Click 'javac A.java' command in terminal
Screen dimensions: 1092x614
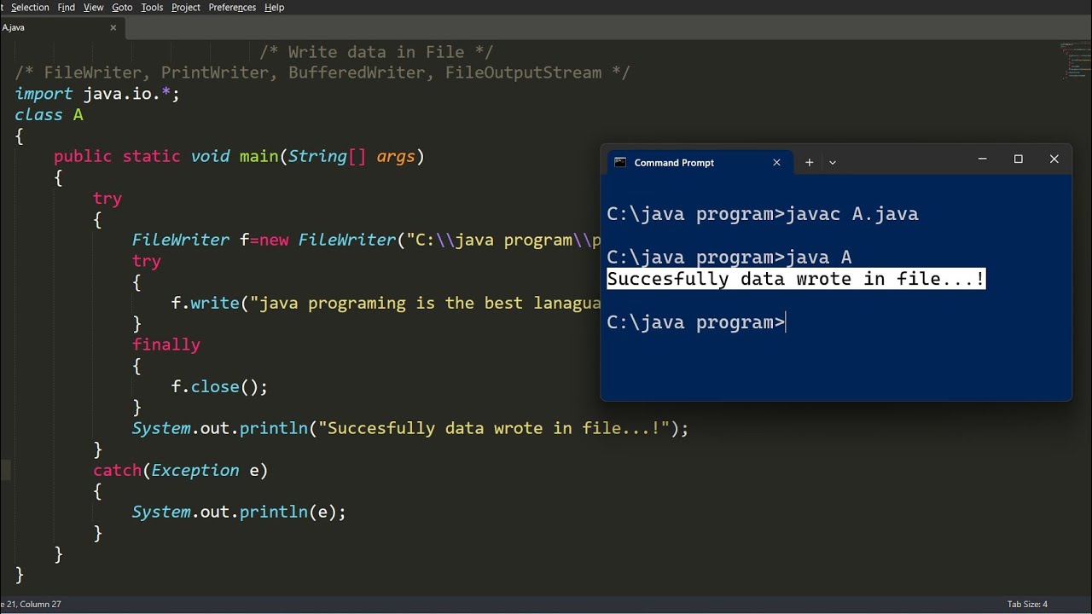tap(852, 214)
